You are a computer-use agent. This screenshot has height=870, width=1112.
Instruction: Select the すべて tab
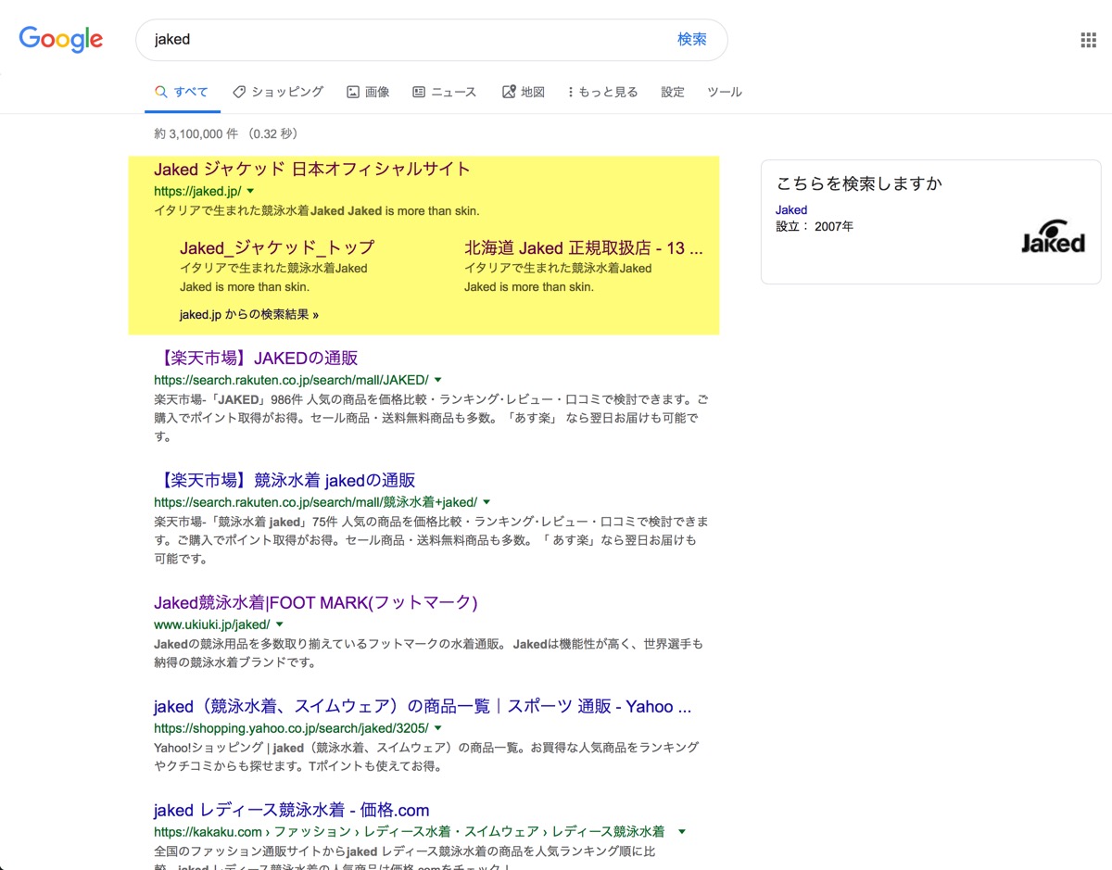pos(182,93)
